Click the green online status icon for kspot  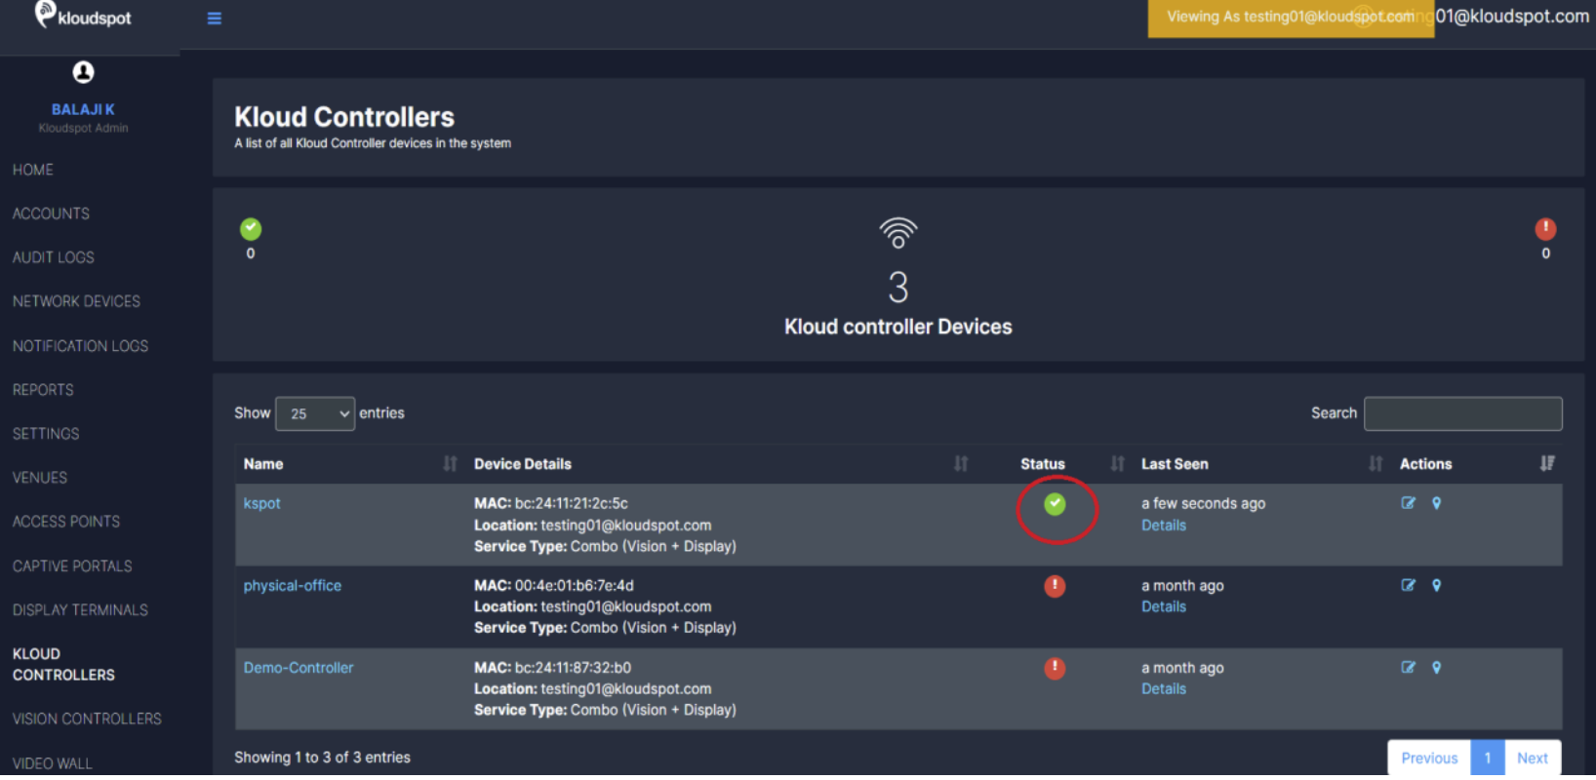point(1055,504)
